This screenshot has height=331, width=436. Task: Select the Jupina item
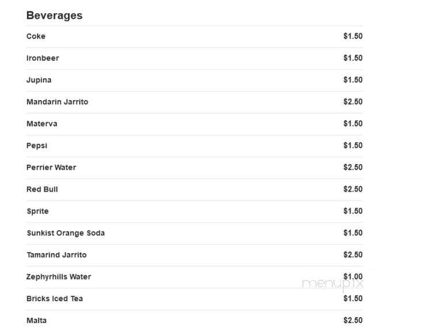[39, 80]
